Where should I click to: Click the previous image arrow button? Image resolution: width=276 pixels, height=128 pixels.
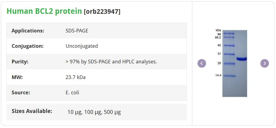(202, 63)
